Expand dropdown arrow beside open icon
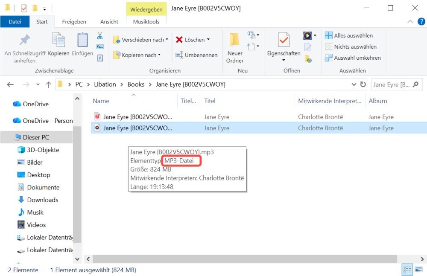 click(x=315, y=36)
